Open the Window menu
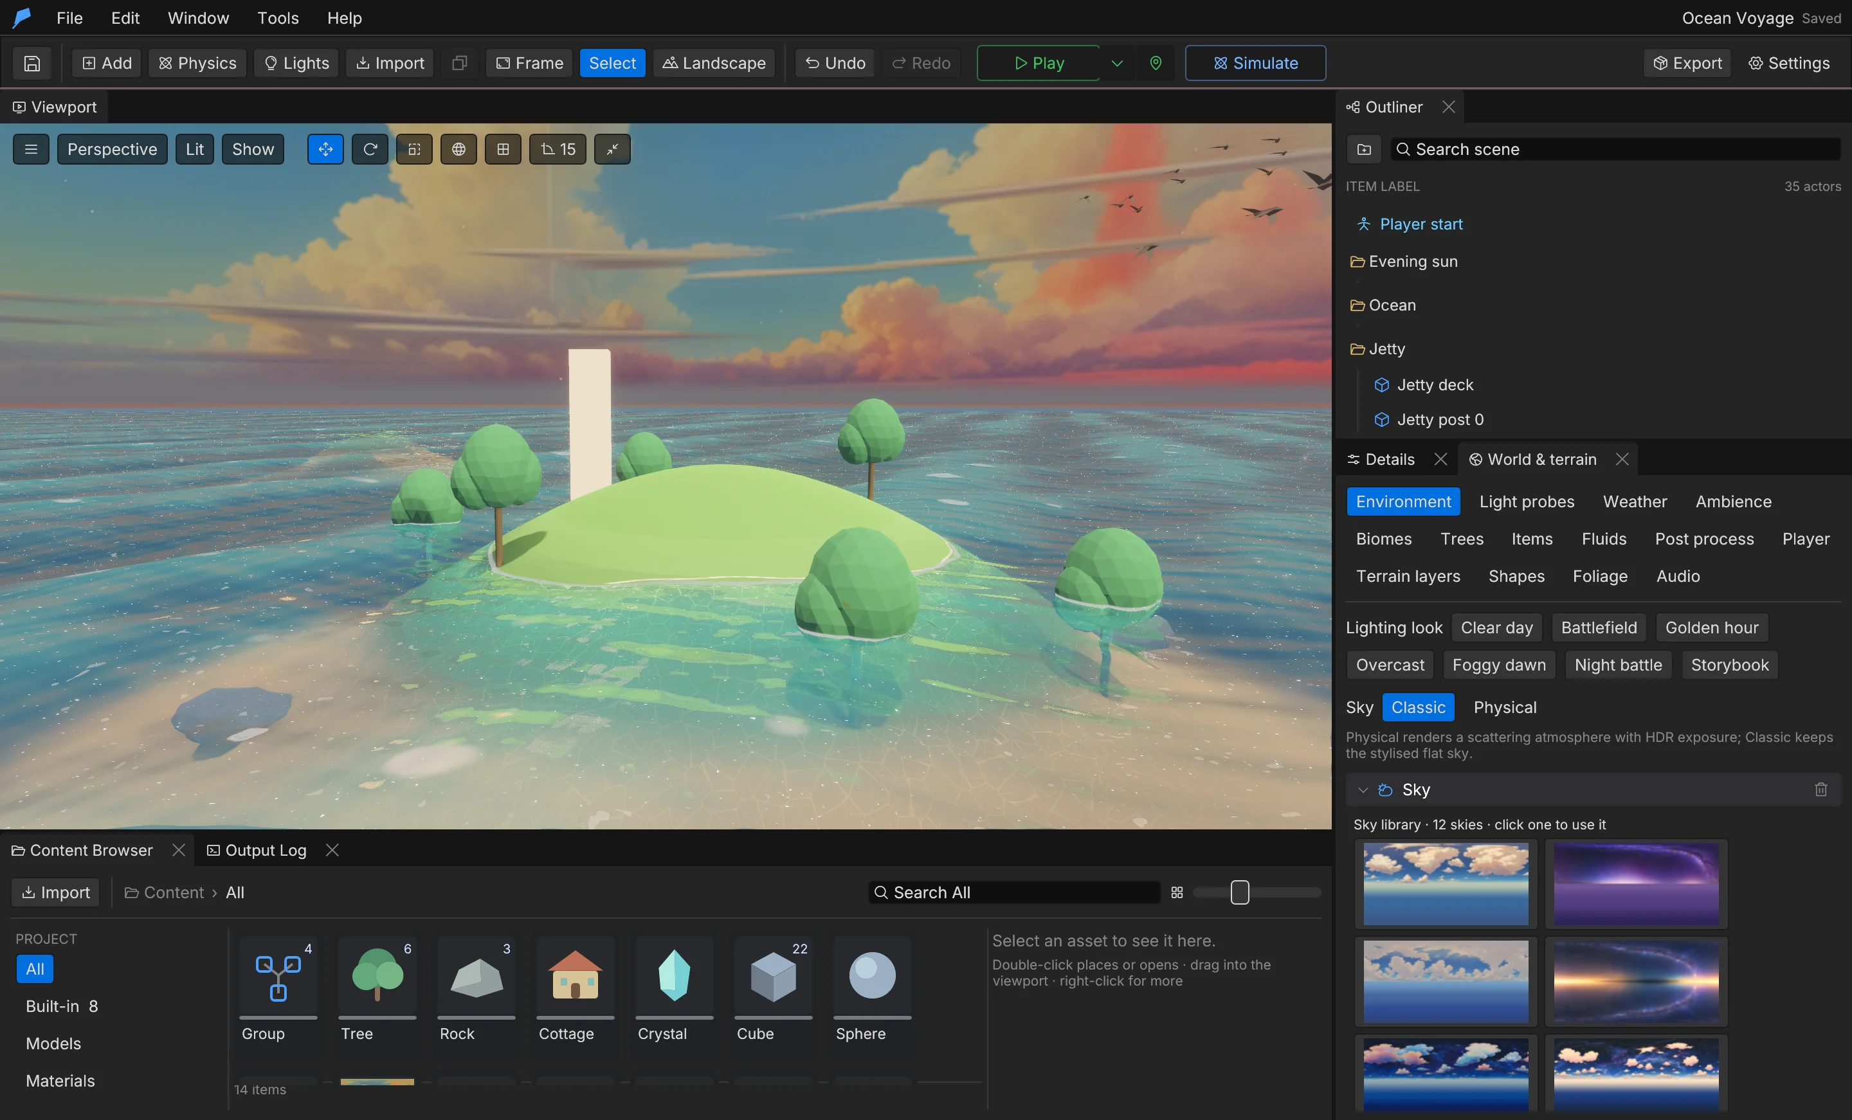 click(x=199, y=18)
